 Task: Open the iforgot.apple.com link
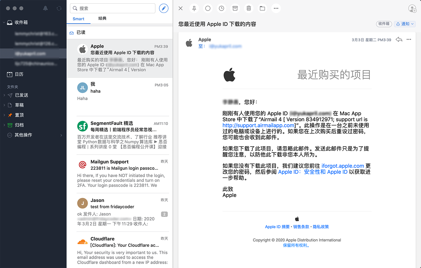343,166
